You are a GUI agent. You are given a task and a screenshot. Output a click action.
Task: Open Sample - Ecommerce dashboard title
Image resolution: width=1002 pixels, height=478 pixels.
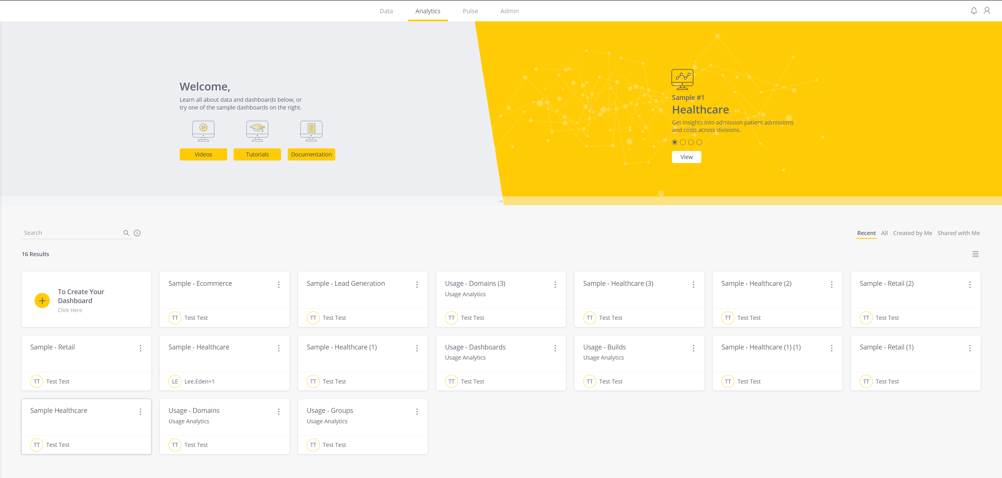click(200, 284)
